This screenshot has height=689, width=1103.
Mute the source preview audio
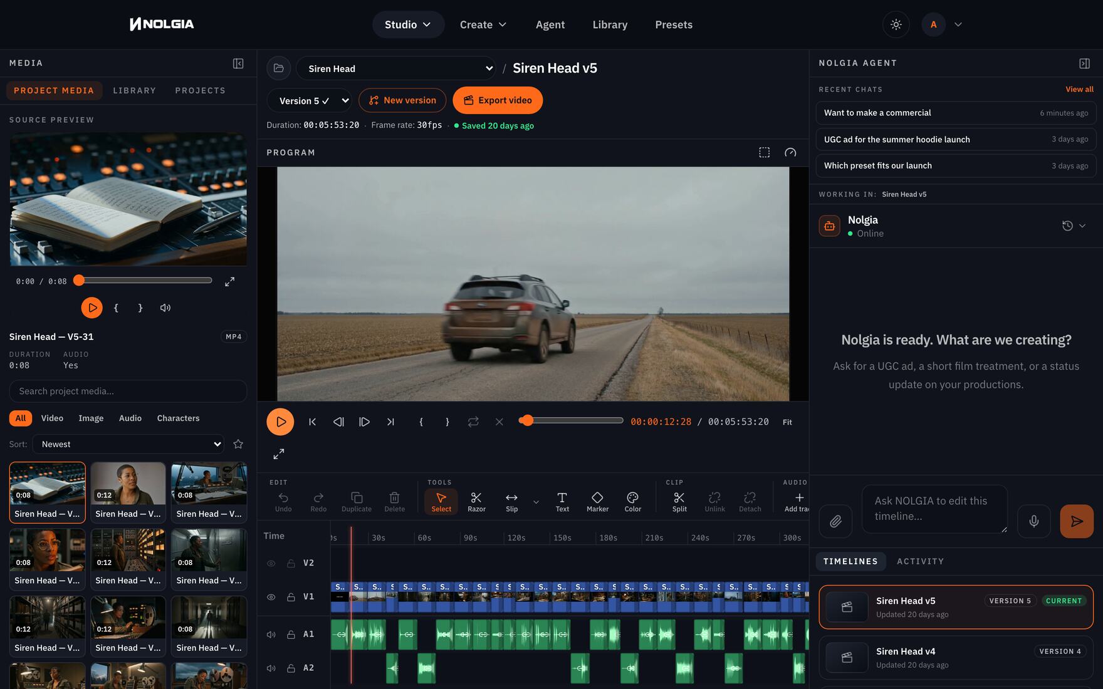pos(165,308)
